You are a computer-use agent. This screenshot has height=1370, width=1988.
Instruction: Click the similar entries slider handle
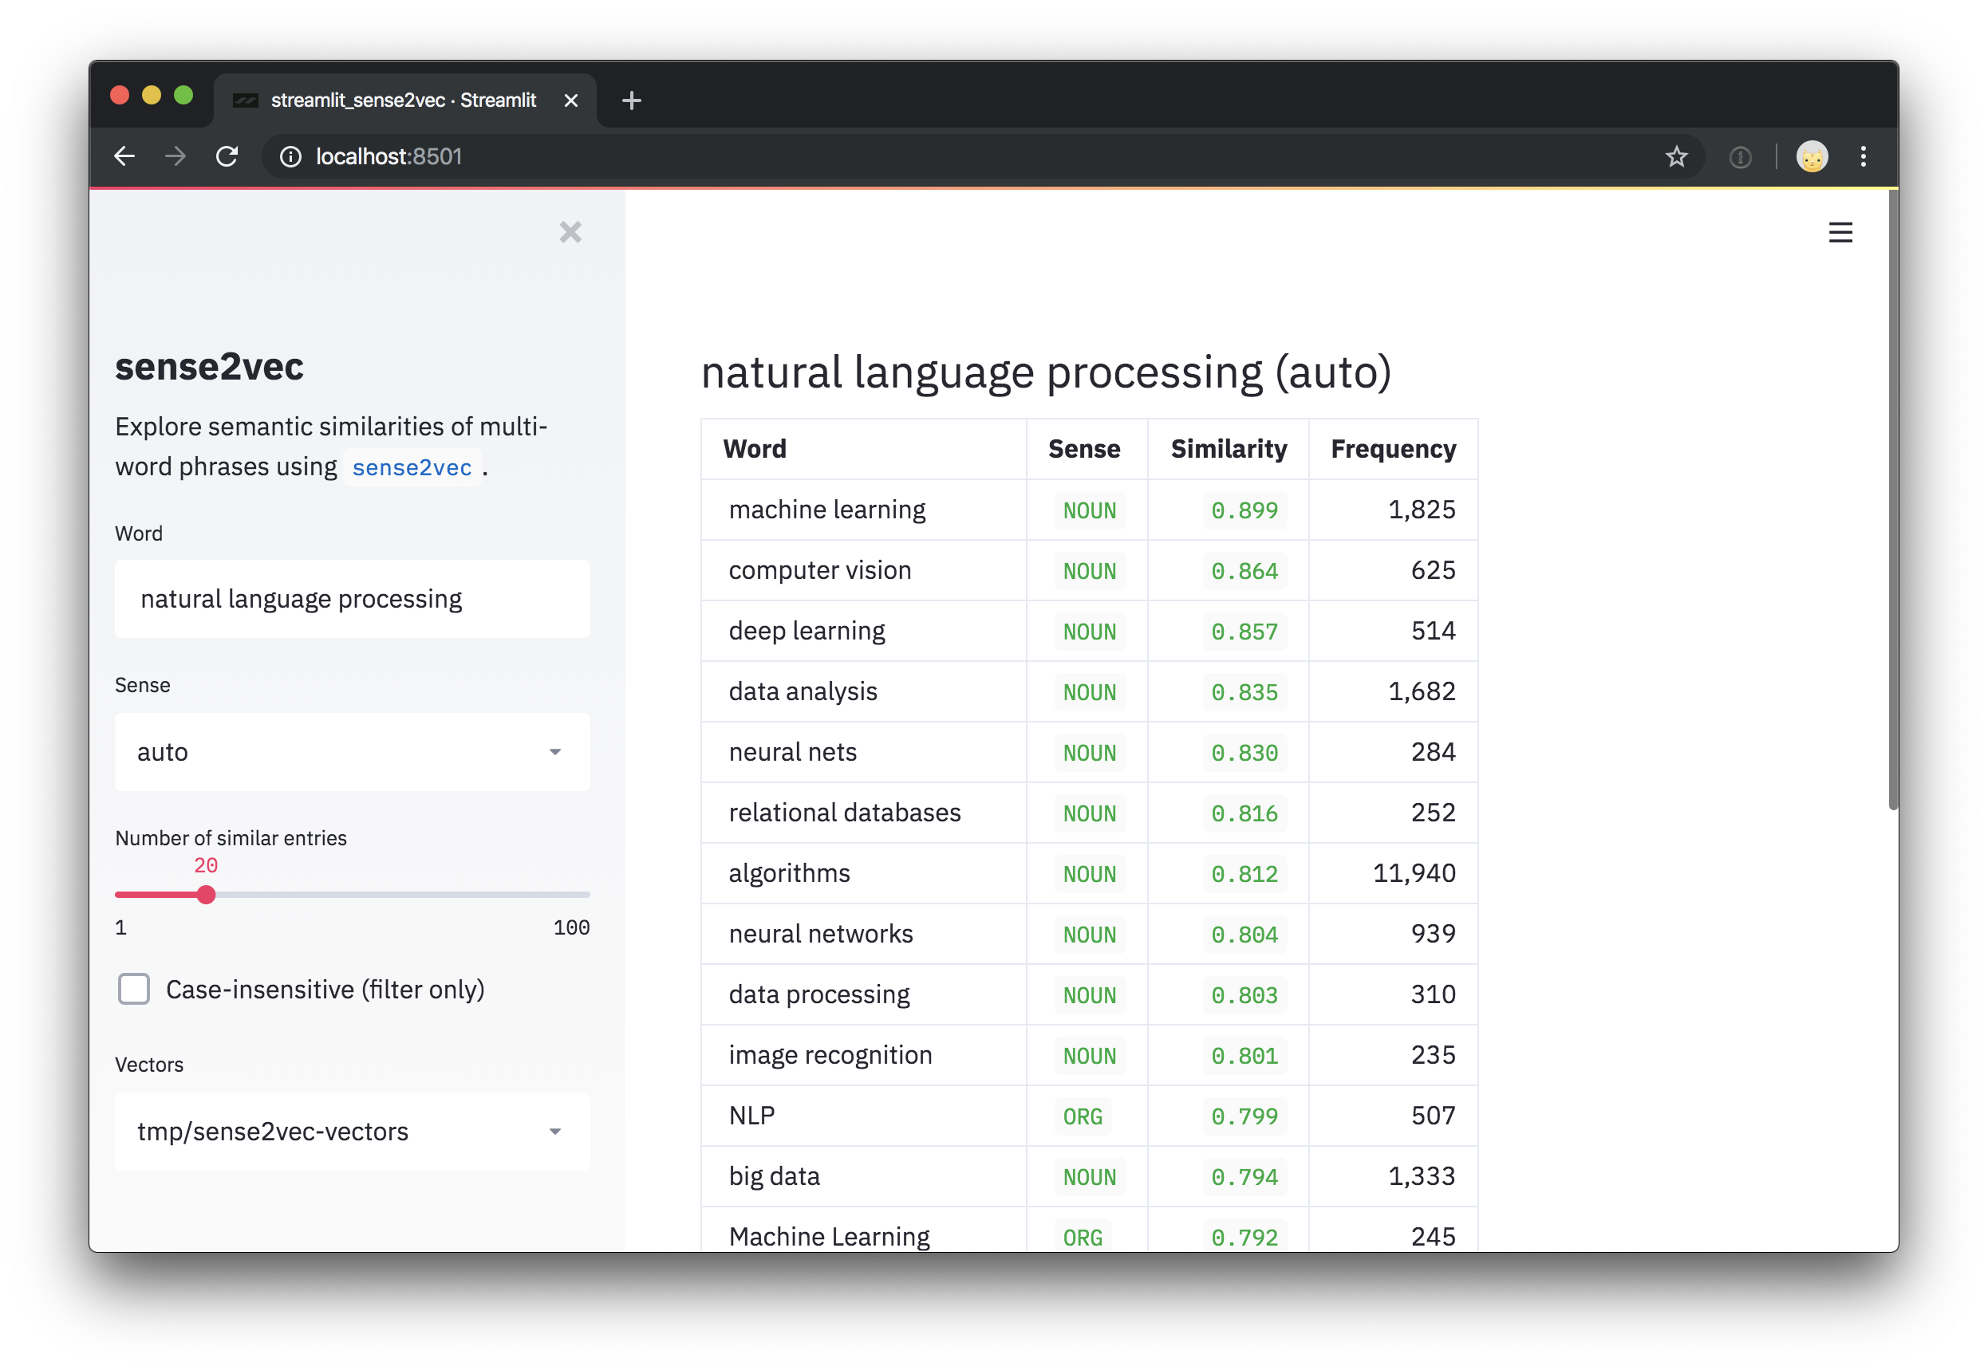[206, 895]
